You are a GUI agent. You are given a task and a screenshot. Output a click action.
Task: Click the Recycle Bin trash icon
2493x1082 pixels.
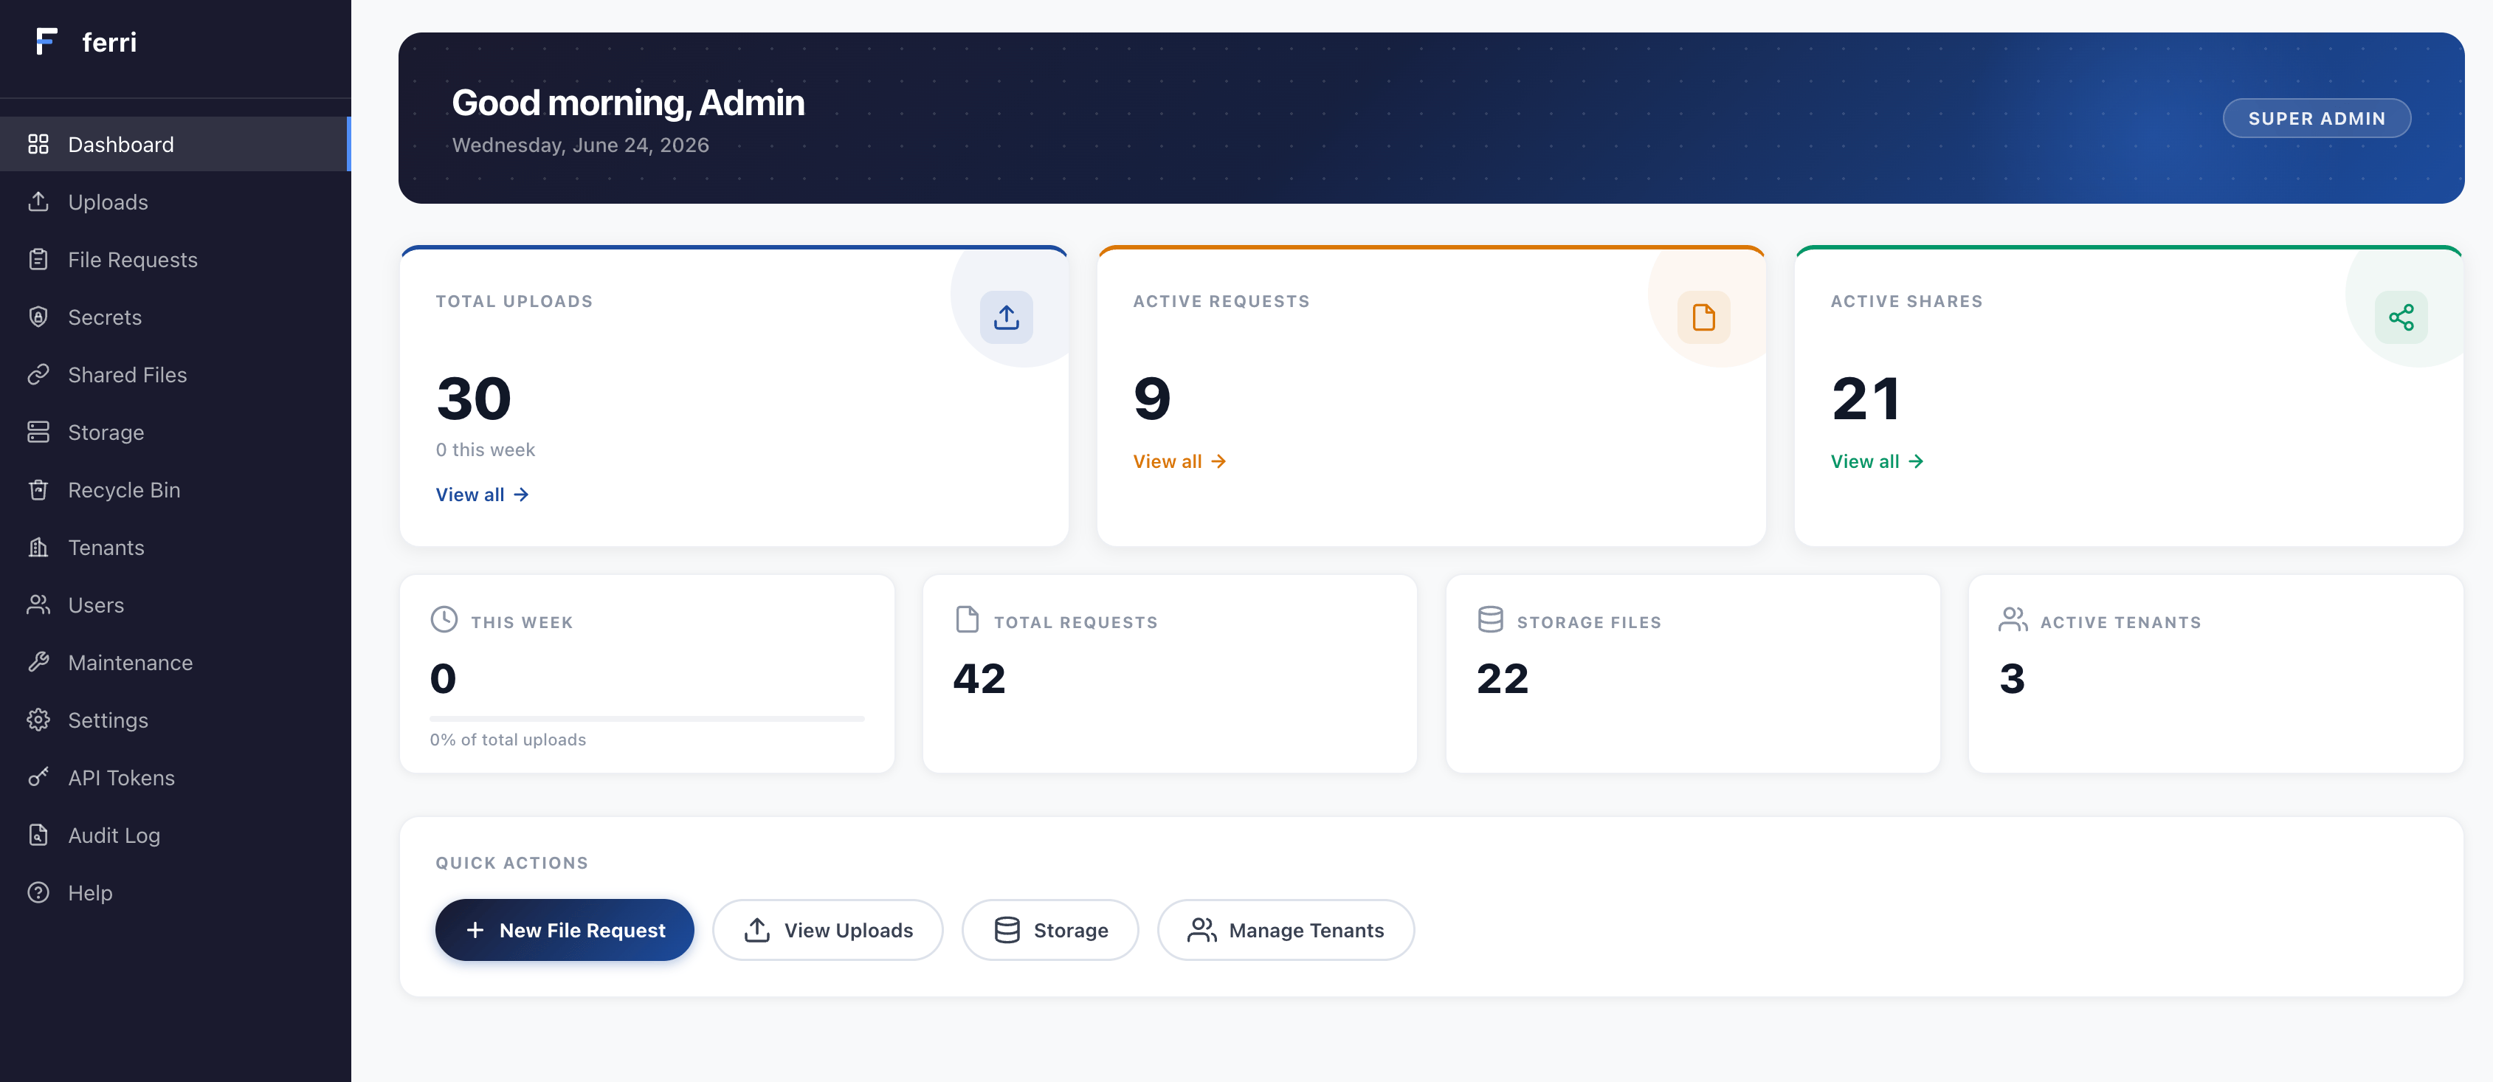click(38, 490)
